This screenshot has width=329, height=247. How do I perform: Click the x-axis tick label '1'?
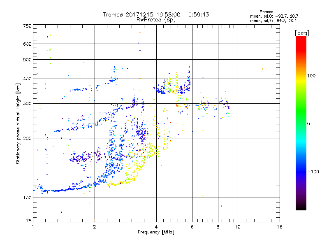click(33, 227)
